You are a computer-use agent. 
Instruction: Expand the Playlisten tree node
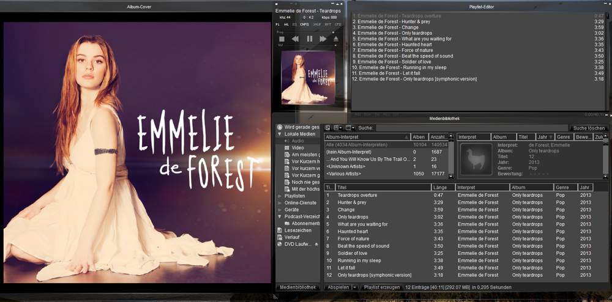[x=280, y=196]
